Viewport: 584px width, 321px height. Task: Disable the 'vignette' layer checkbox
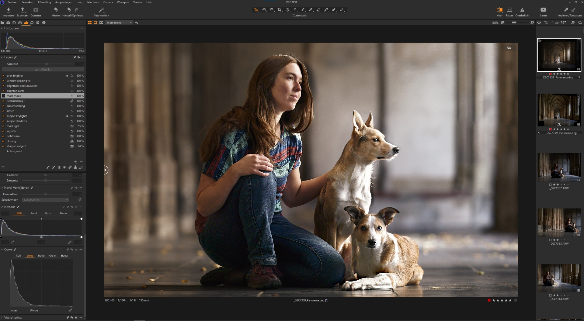coord(3,131)
